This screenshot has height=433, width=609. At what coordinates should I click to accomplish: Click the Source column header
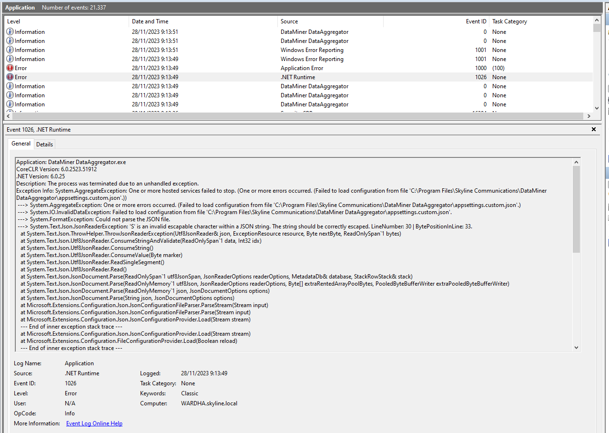(330, 21)
